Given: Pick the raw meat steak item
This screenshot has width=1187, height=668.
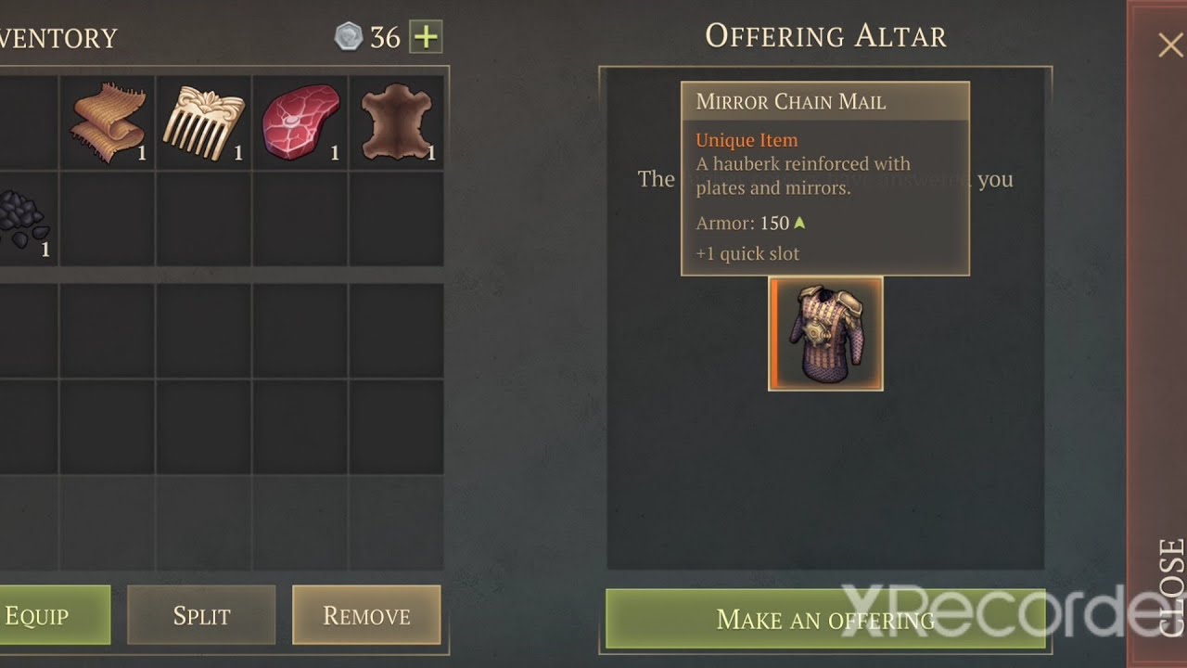Looking at the screenshot, I should (x=300, y=122).
